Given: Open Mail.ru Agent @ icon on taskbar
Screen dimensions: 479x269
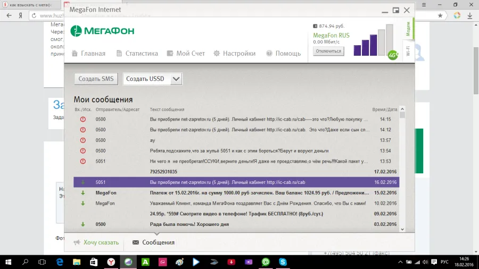Looking at the screenshot, I should pos(266,262).
